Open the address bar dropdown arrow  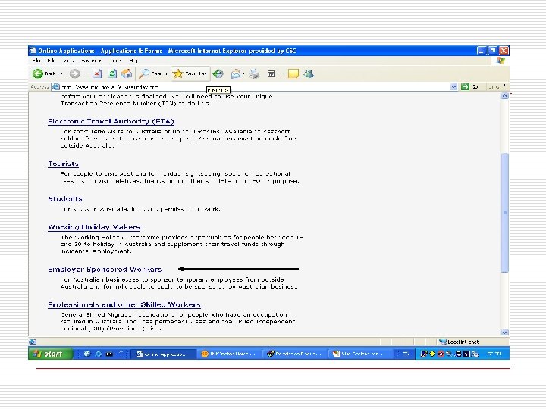[x=453, y=86]
